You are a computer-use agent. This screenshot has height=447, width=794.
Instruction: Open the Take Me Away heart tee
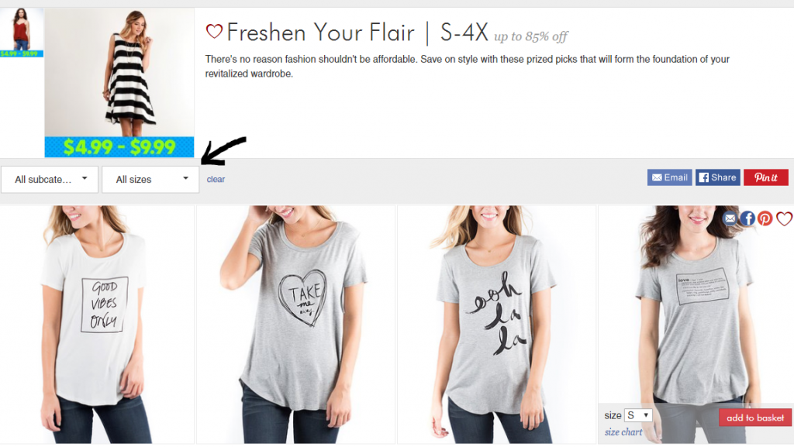pyautogui.click(x=295, y=325)
